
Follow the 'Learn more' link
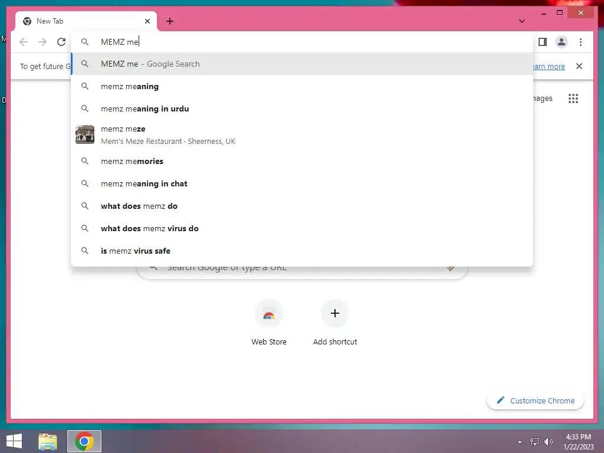point(549,66)
